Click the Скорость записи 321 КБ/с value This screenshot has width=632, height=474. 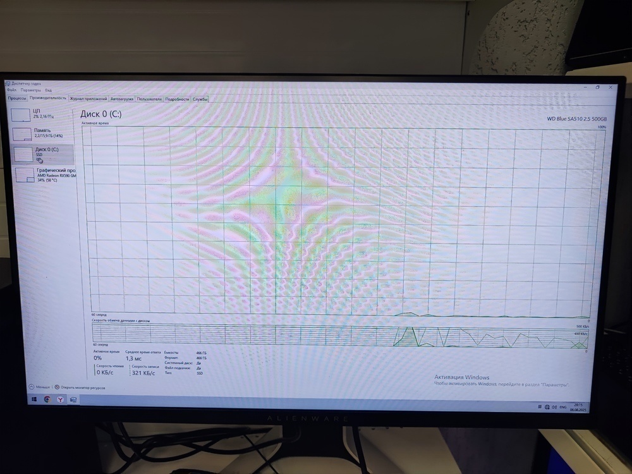point(143,374)
